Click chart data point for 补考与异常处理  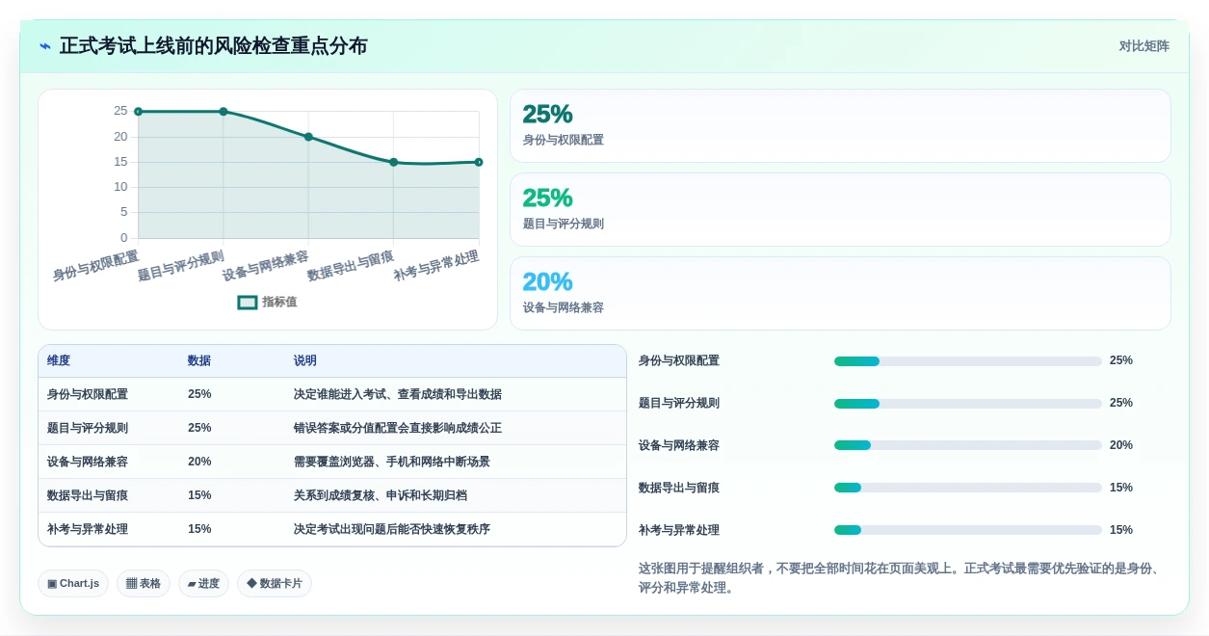(479, 162)
